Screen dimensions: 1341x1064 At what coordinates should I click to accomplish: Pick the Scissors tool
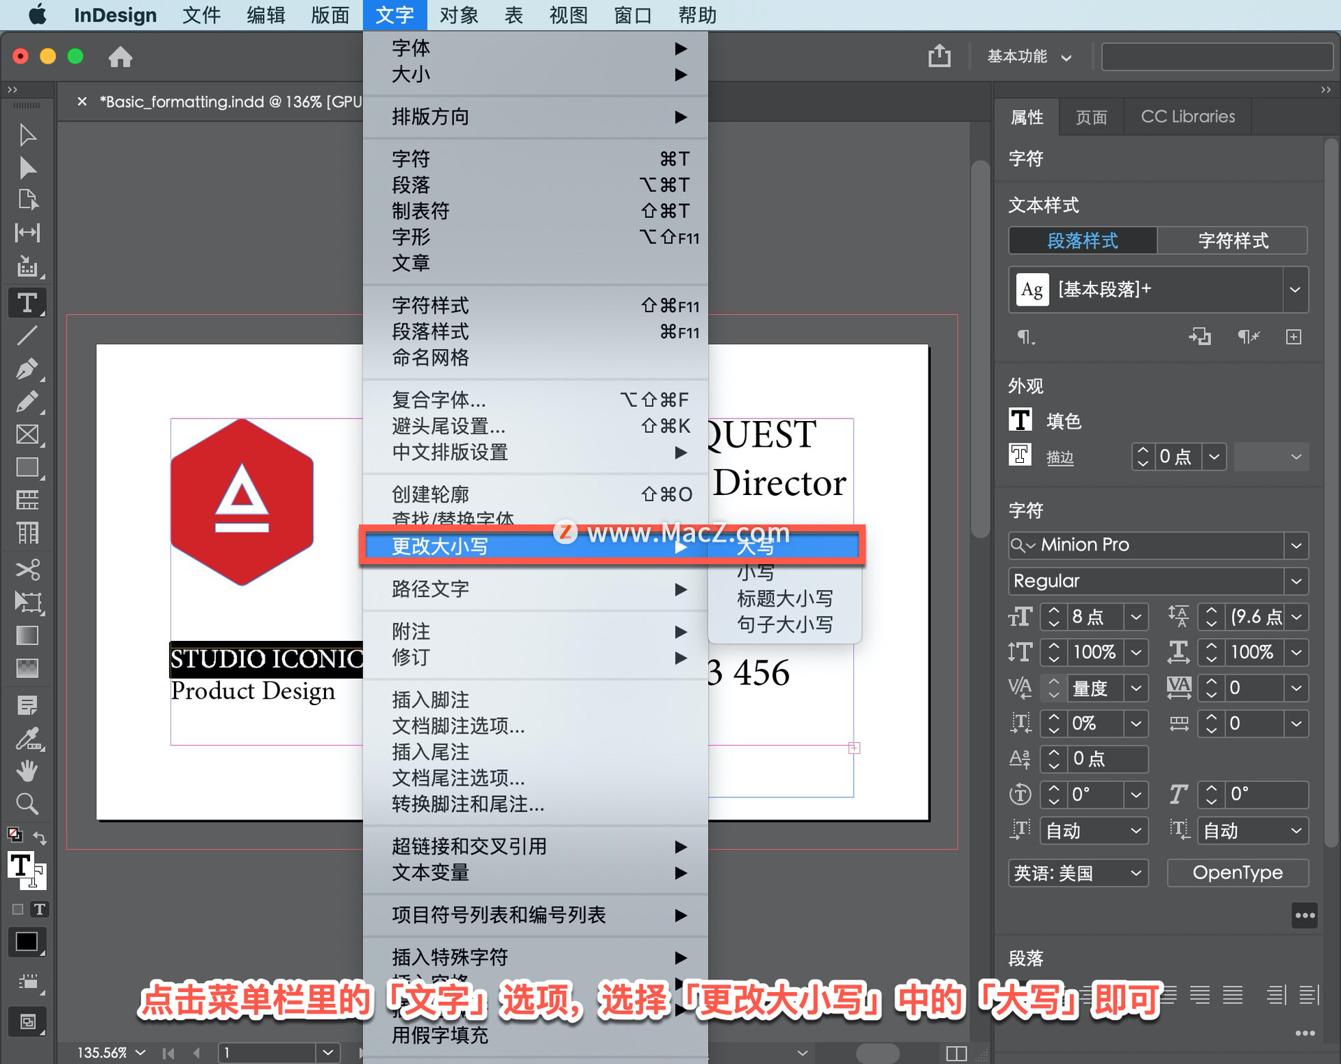27,569
